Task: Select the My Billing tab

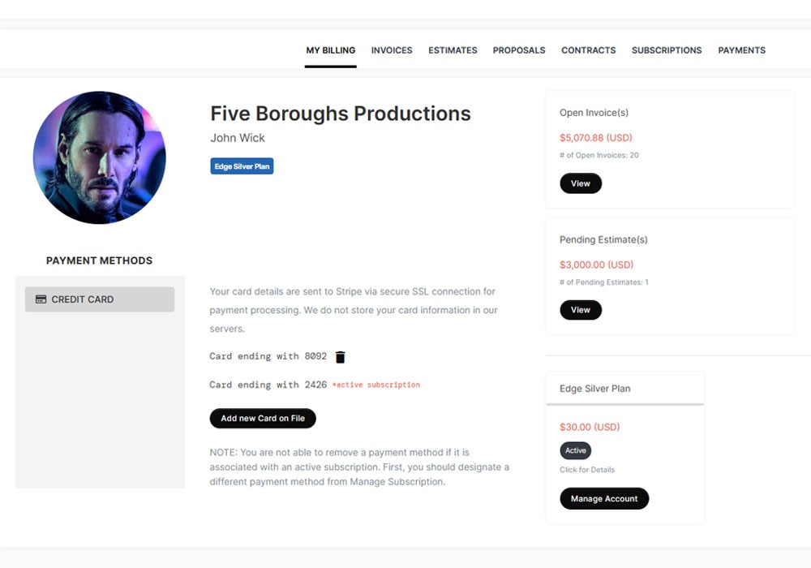Action: click(x=331, y=50)
